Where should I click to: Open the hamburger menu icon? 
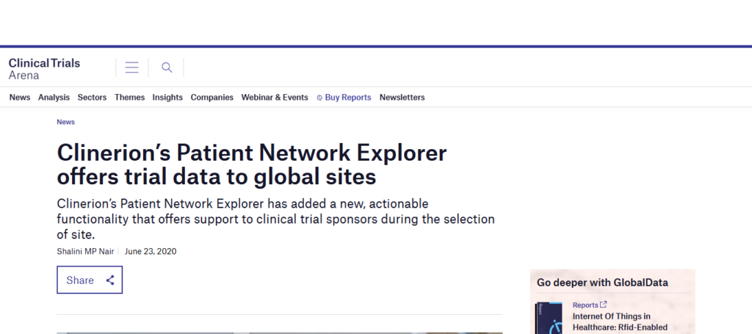tap(132, 68)
